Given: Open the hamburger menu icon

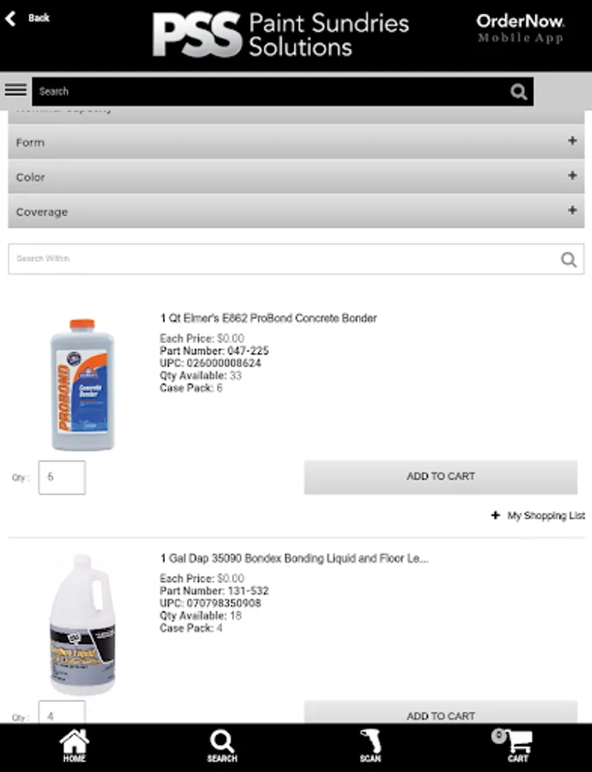Looking at the screenshot, I should pyautogui.click(x=15, y=90).
